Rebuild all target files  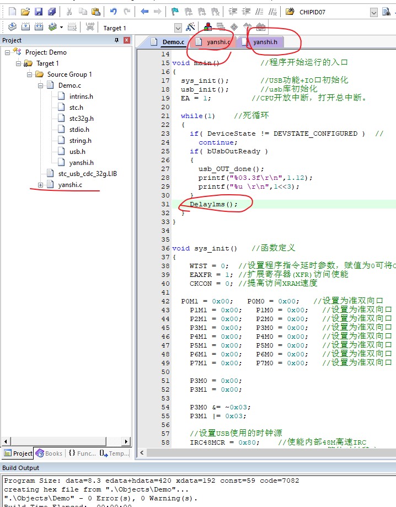click(39, 27)
